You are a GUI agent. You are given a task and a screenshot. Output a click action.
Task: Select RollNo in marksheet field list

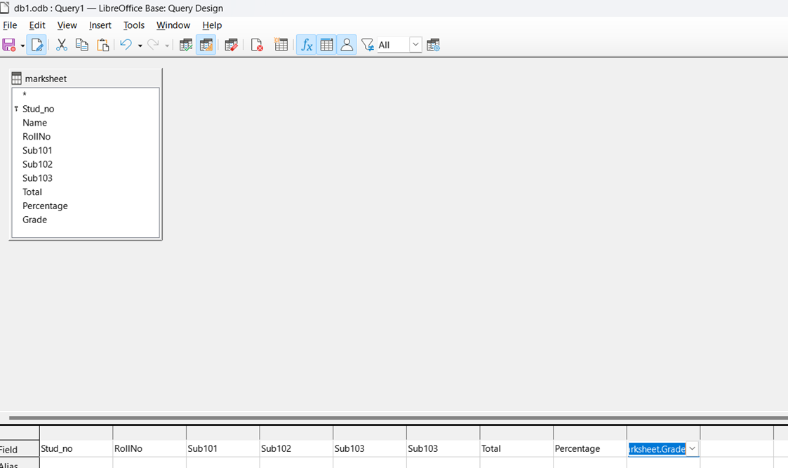point(36,136)
